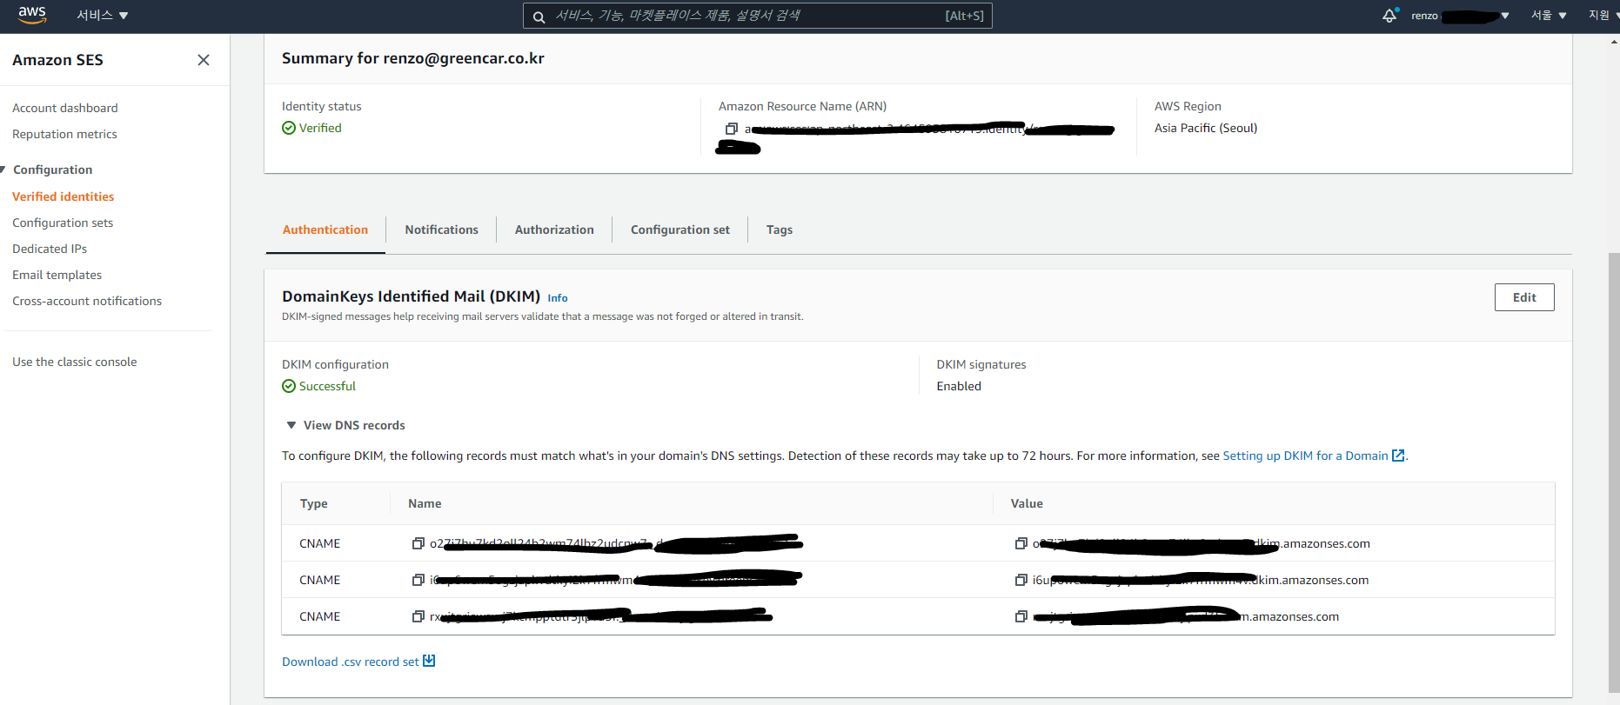Switch to the Authorization tab
The image size is (1620, 705).
coord(554,229)
